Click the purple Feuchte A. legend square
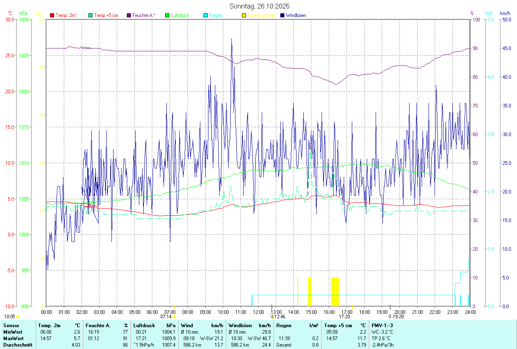This screenshot has width=517, height=349. pyautogui.click(x=129, y=15)
